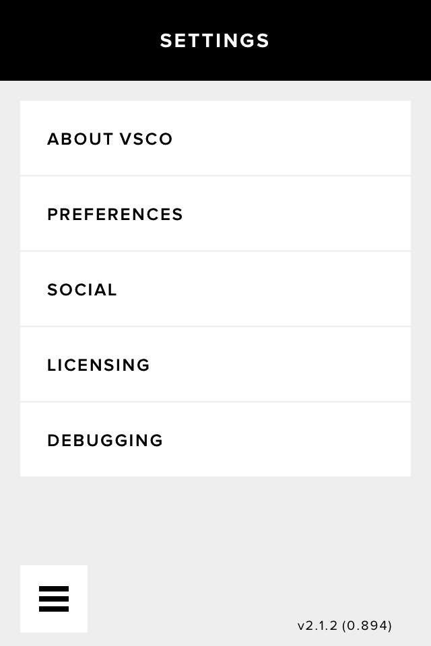Click the PREFERENCES label text
The image size is (431, 646).
[115, 215]
